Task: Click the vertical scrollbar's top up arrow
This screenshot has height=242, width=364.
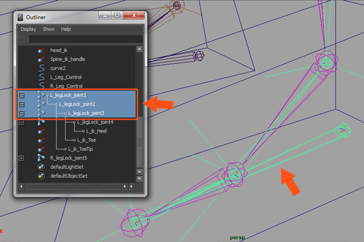Action: [x=140, y=49]
